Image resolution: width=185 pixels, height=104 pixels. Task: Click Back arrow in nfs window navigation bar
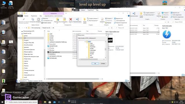(x=19, y=28)
